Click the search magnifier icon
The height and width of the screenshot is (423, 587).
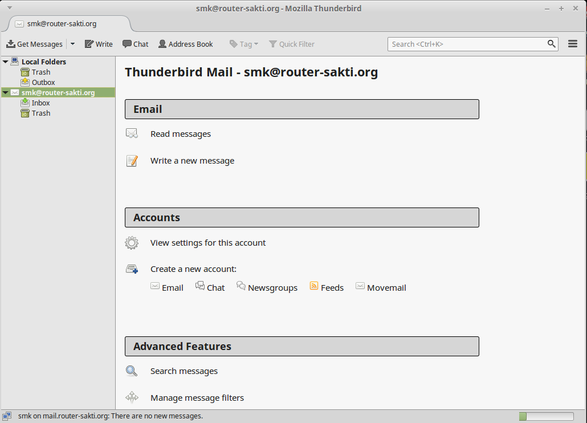(551, 44)
